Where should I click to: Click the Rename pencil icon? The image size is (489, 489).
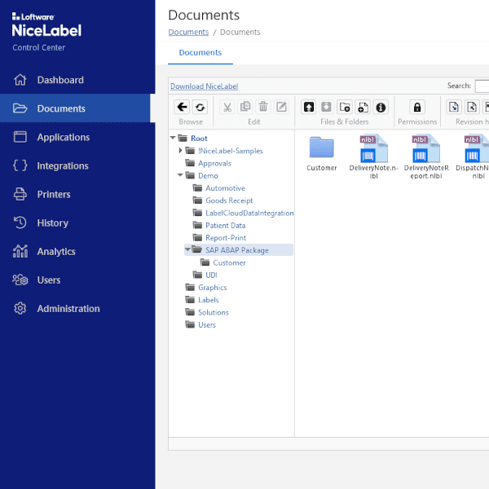[x=281, y=108]
